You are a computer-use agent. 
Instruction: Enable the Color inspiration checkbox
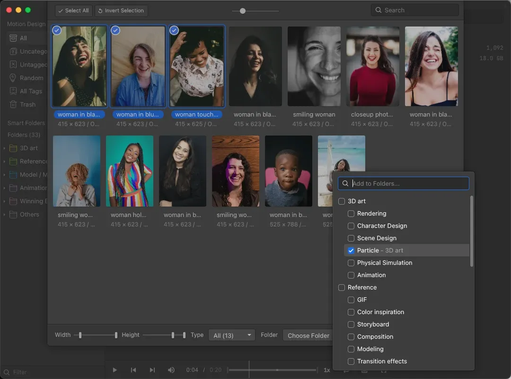tap(351, 312)
